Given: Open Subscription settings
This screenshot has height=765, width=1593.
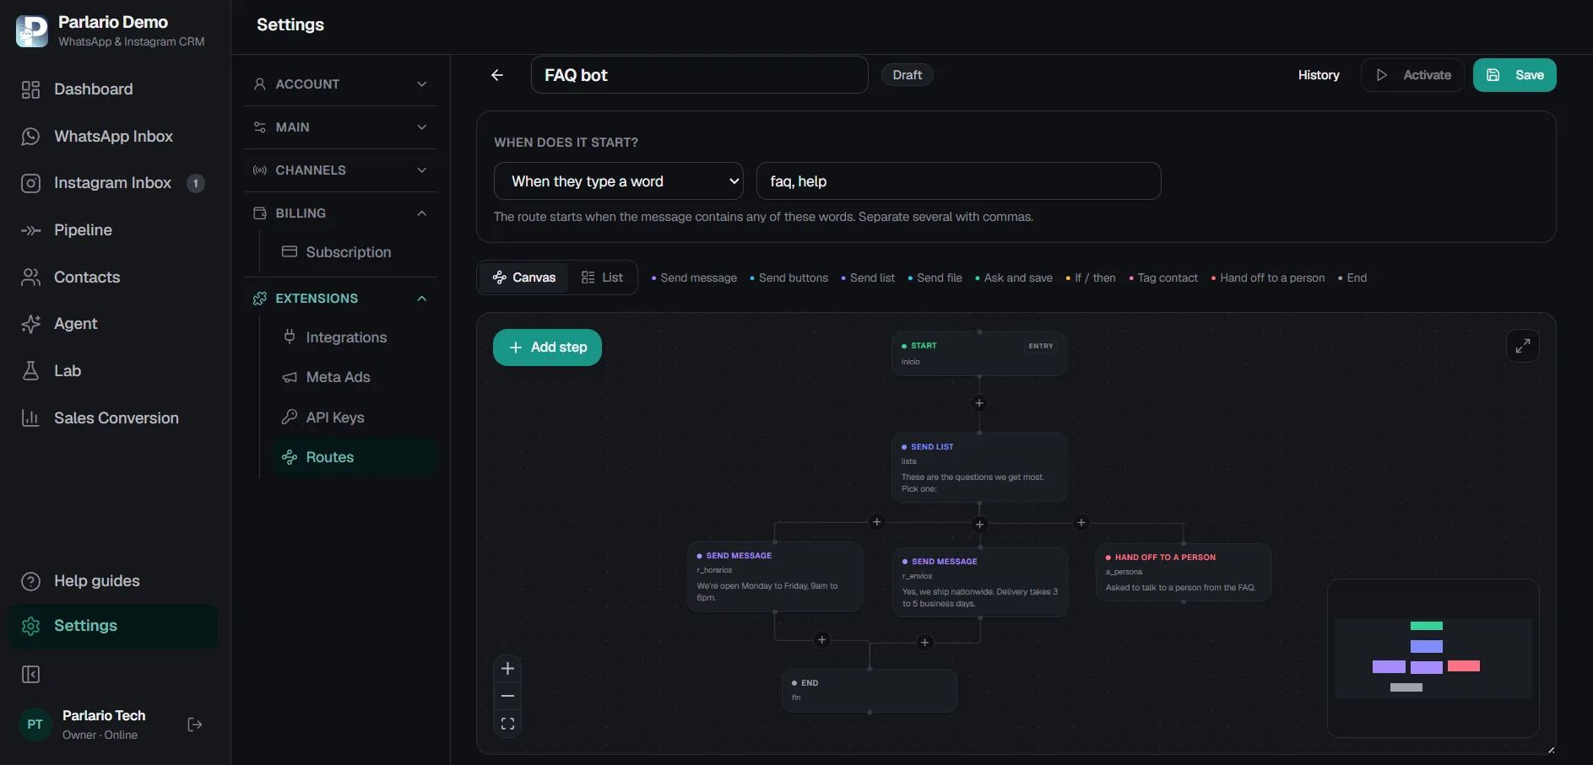Looking at the screenshot, I should (355, 252).
